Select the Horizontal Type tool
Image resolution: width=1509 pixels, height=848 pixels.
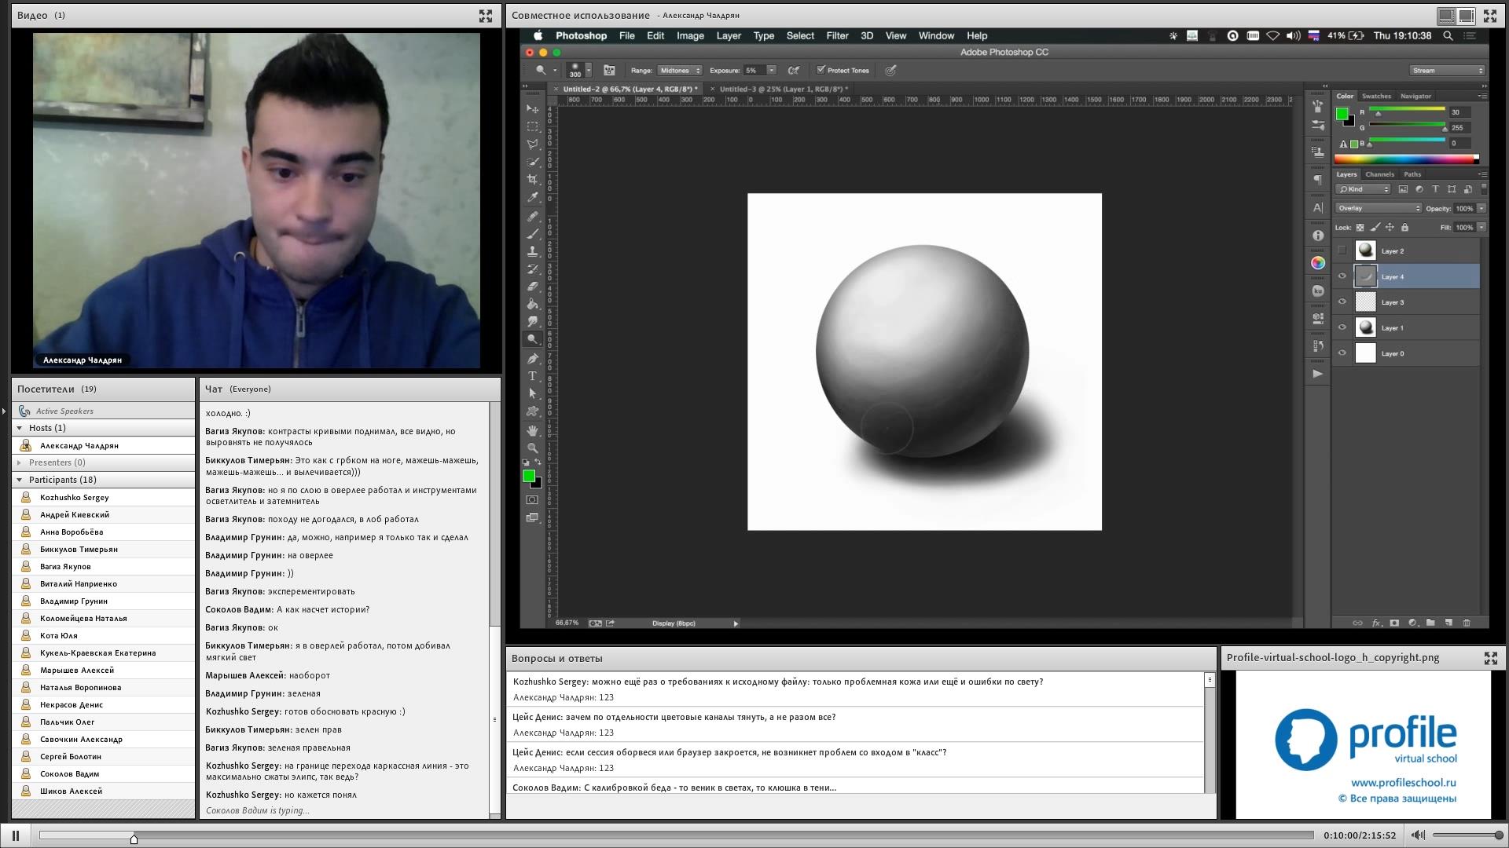pos(532,376)
